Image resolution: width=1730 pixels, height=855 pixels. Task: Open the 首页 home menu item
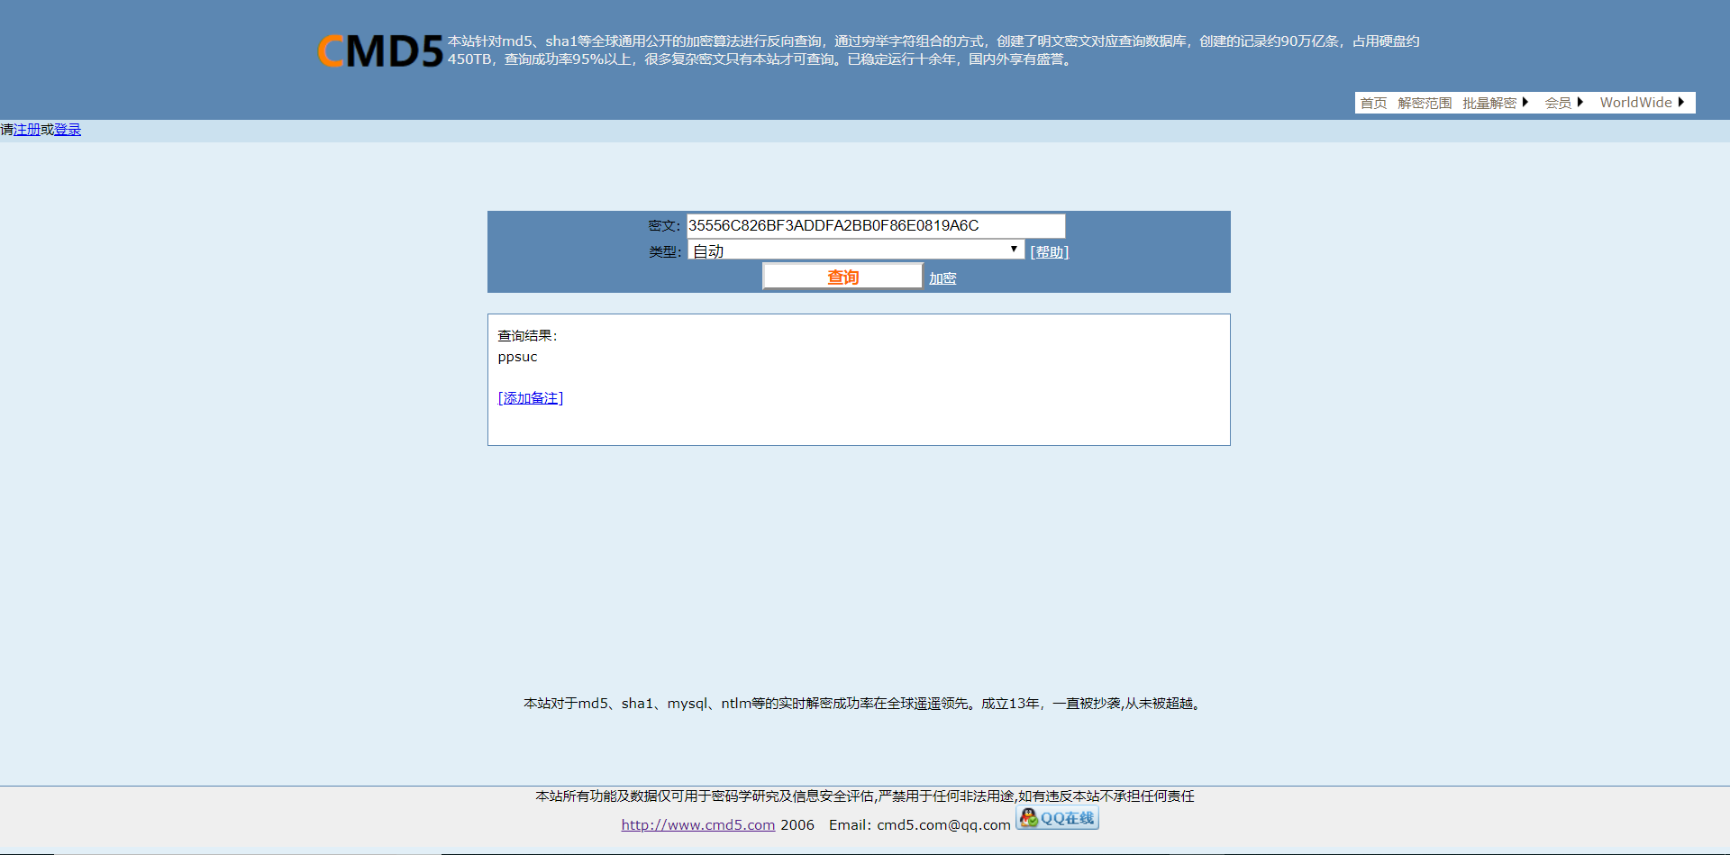(x=1373, y=103)
